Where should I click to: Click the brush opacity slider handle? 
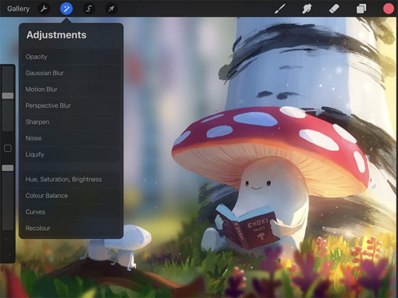coord(7,167)
